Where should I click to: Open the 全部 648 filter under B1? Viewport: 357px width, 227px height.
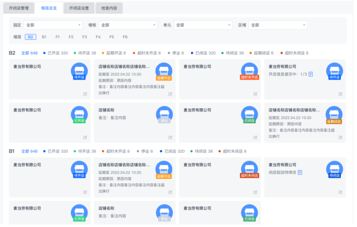(29, 151)
